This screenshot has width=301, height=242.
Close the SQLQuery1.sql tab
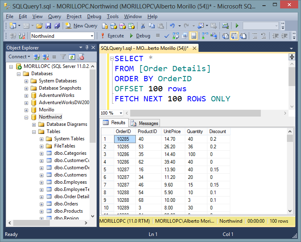(x=195, y=48)
